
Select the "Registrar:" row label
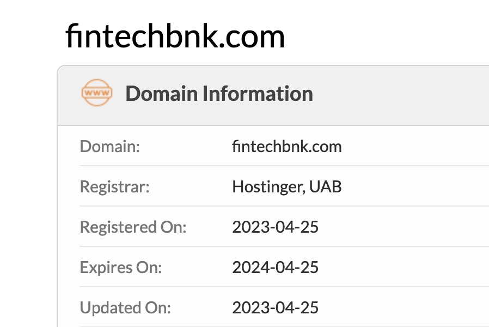click(114, 187)
